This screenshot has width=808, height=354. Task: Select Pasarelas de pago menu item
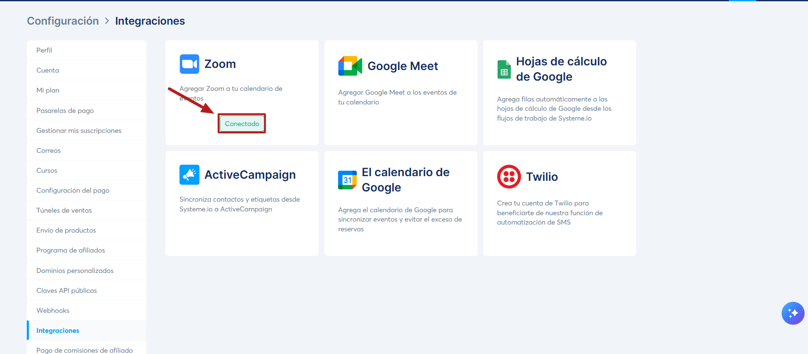point(86,110)
